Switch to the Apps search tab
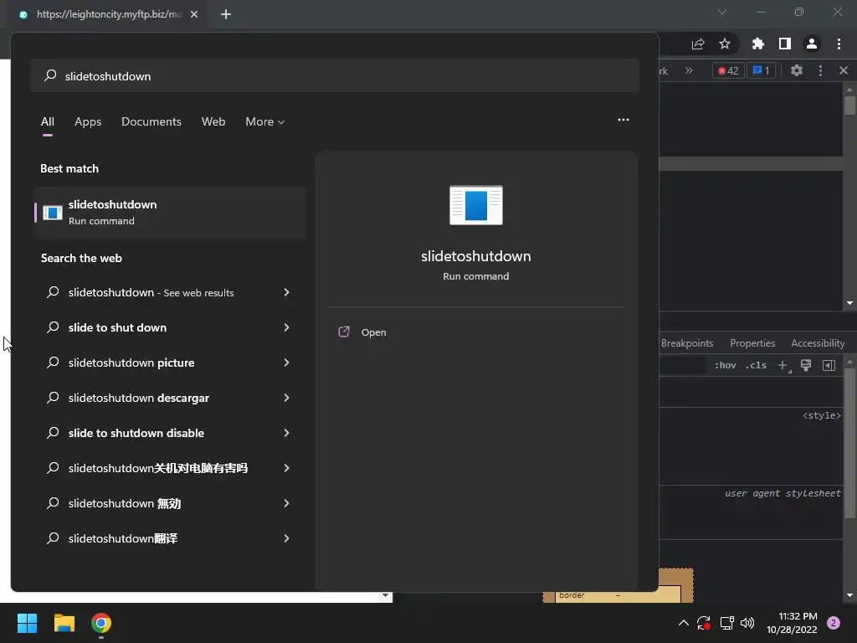857x643 pixels. pyautogui.click(x=88, y=122)
